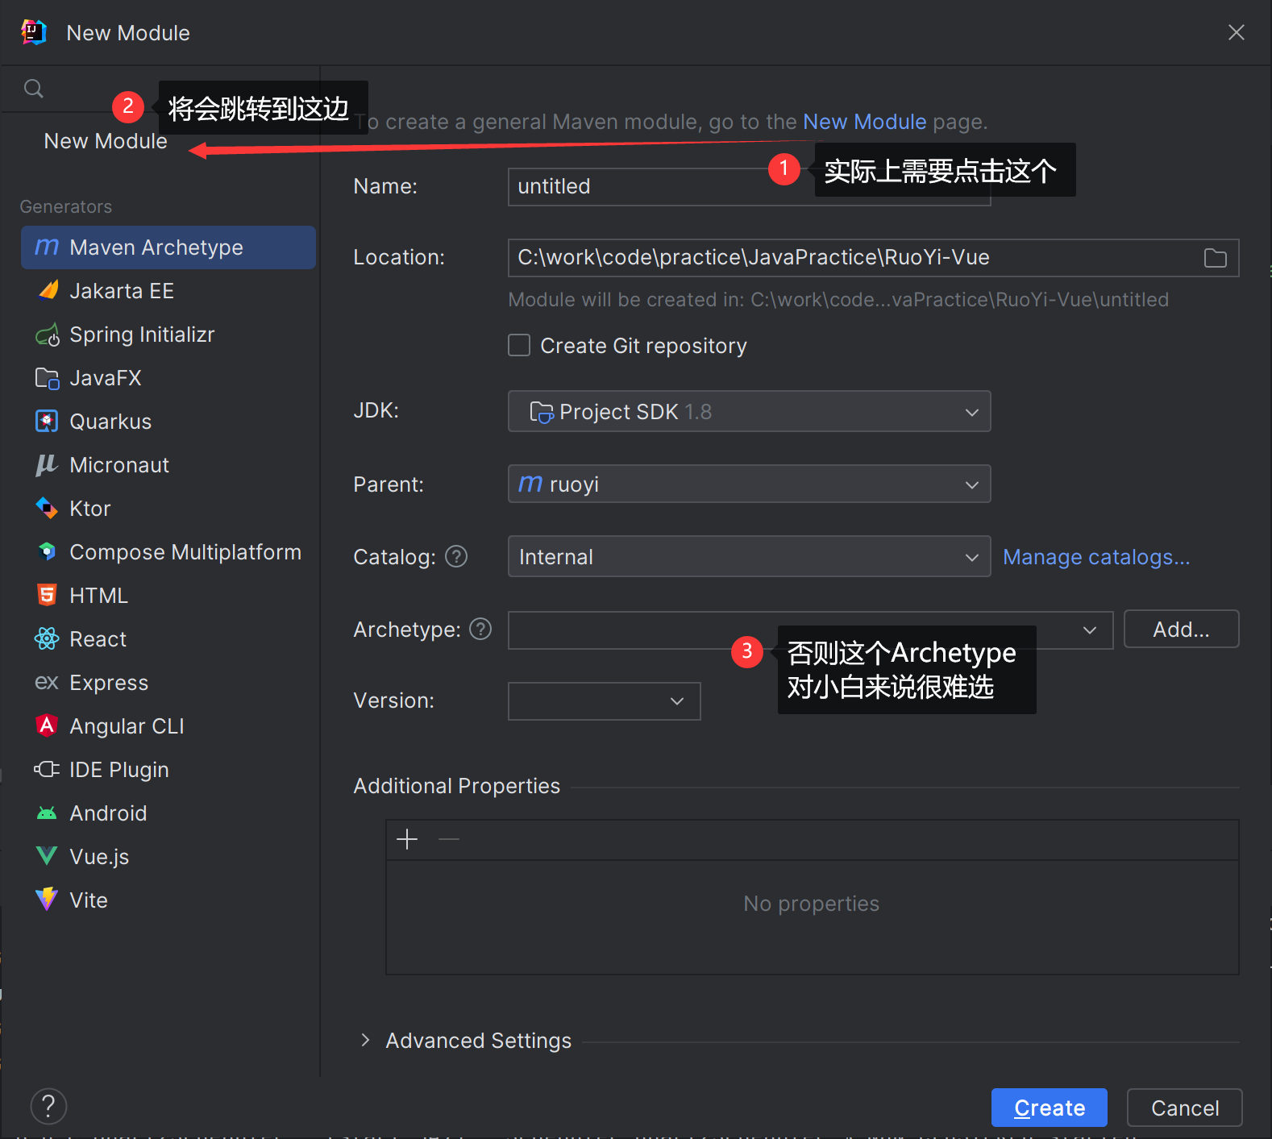Click the Catalog help question mark
Screen dimensions: 1272x1139
point(456,556)
